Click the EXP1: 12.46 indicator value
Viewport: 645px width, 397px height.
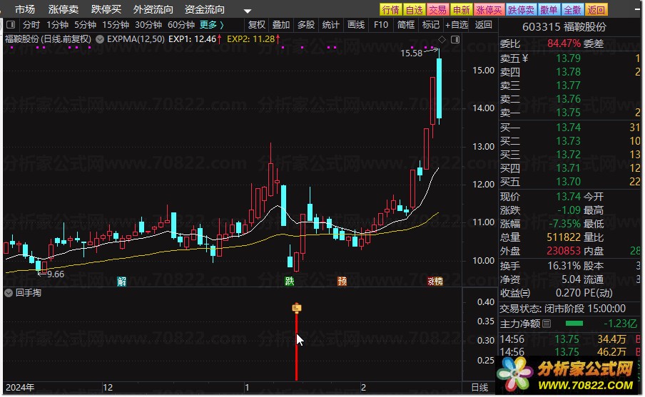click(x=192, y=39)
